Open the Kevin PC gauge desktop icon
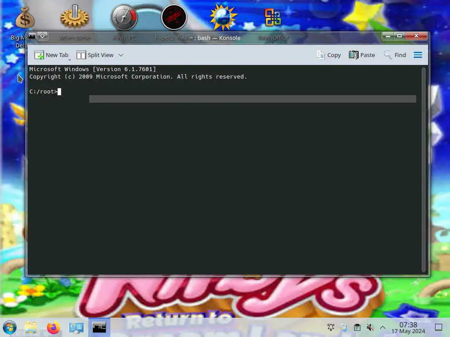 (x=124, y=17)
